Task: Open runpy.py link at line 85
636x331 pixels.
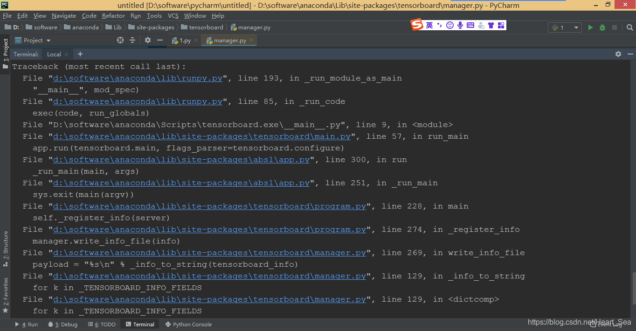Action: (138, 101)
